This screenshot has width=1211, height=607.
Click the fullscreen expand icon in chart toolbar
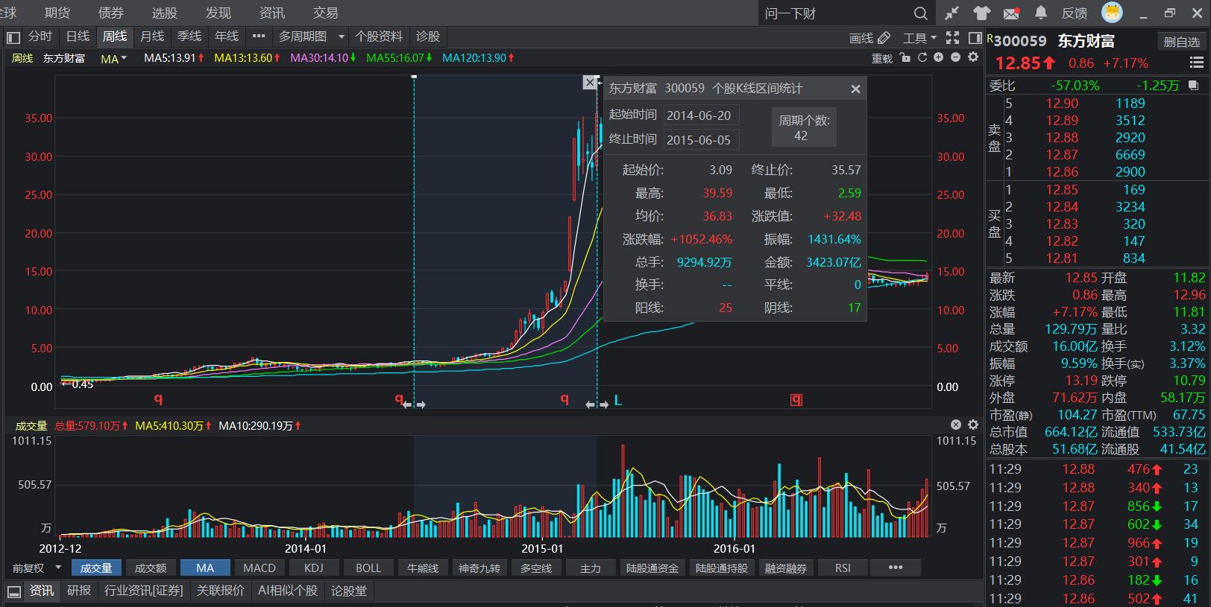(x=952, y=37)
